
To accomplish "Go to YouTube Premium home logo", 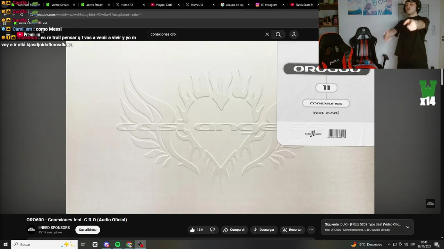I will [28, 35].
